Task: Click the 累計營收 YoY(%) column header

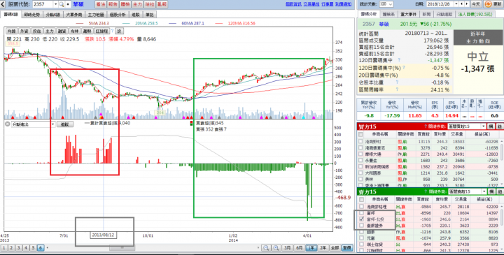Action: [369, 105]
